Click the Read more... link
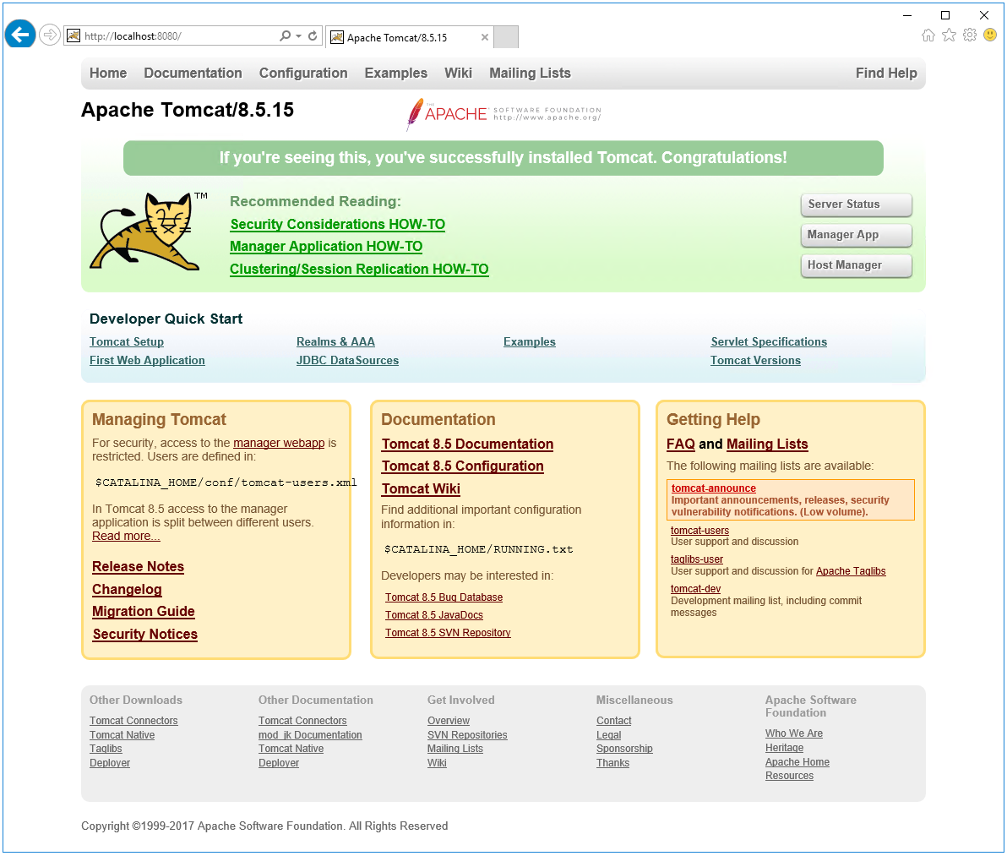Screen dimensions: 1007x856 (126, 537)
